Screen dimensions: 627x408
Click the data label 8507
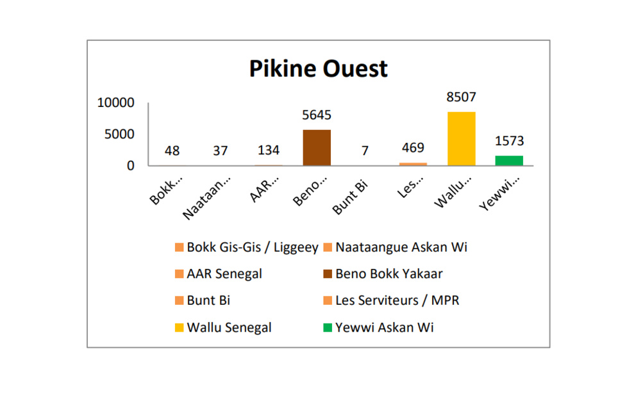click(461, 97)
